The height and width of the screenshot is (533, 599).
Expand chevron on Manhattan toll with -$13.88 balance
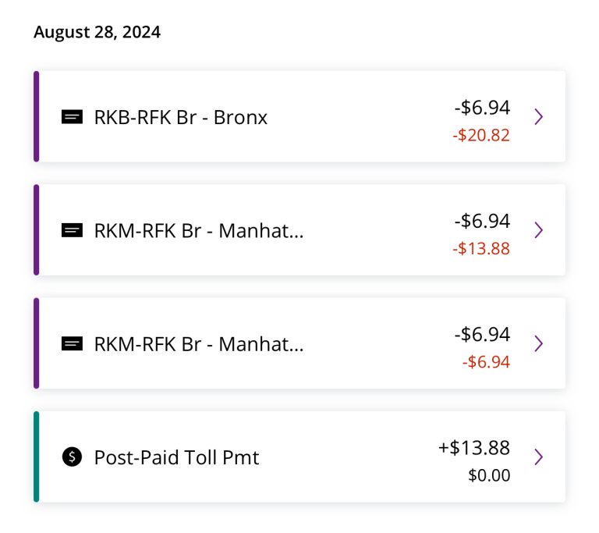pos(539,230)
